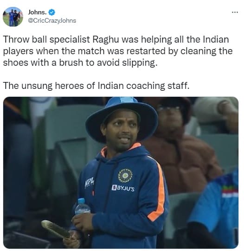Click the BYJU'S logo on the hoodie

[x=123, y=188]
